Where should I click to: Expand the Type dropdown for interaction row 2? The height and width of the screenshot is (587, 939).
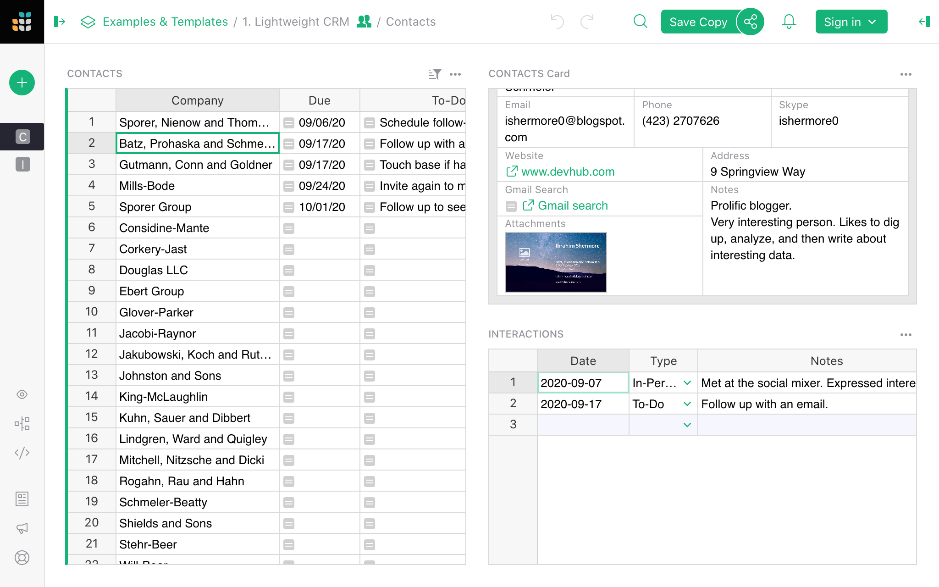[687, 404]
